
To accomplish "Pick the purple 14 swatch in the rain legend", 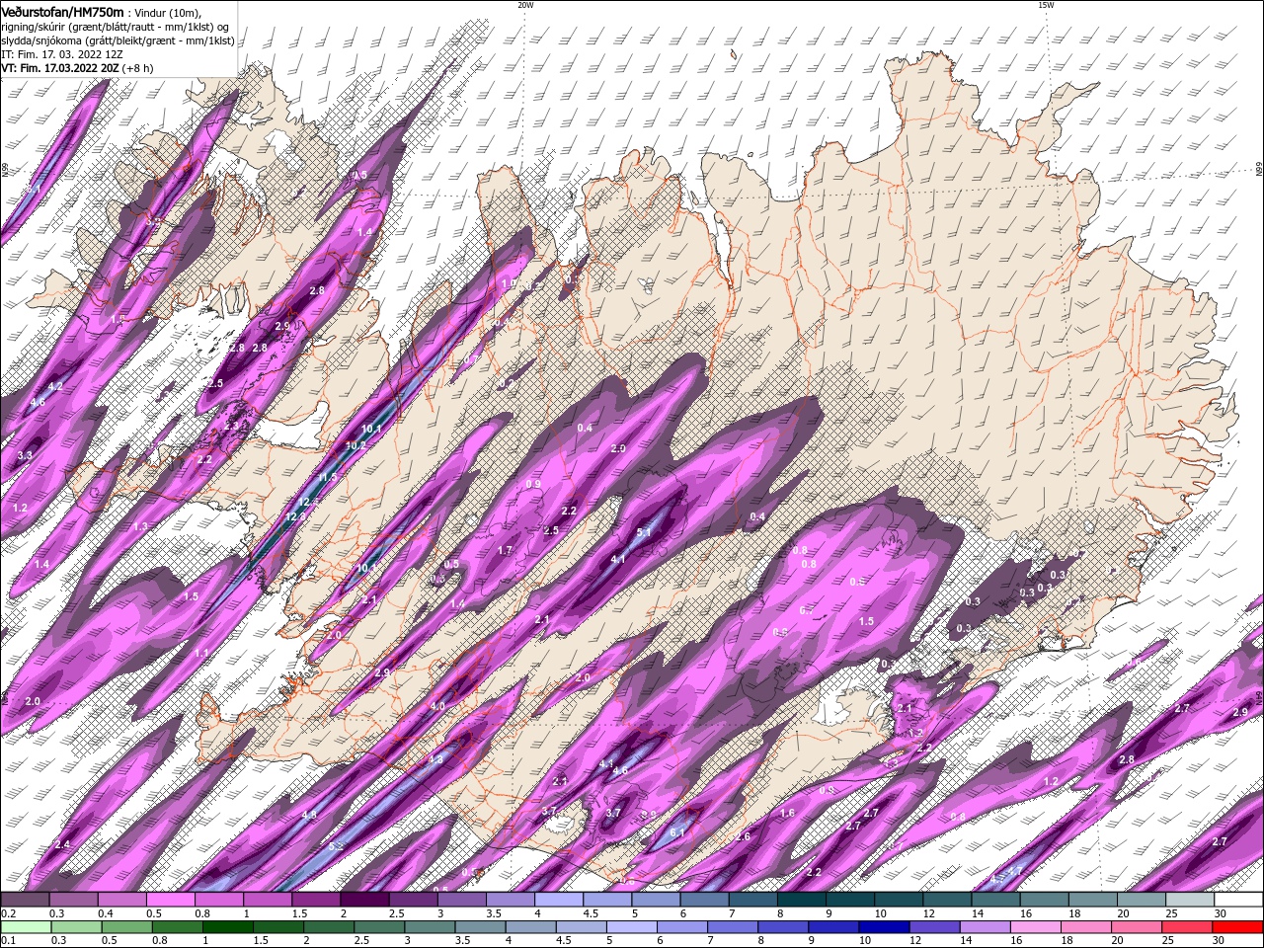I will 985,927.
